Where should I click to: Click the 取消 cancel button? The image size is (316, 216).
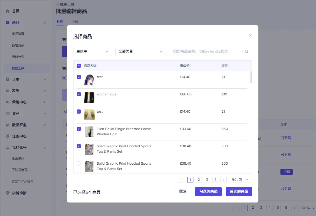click(x=183, y=191)
